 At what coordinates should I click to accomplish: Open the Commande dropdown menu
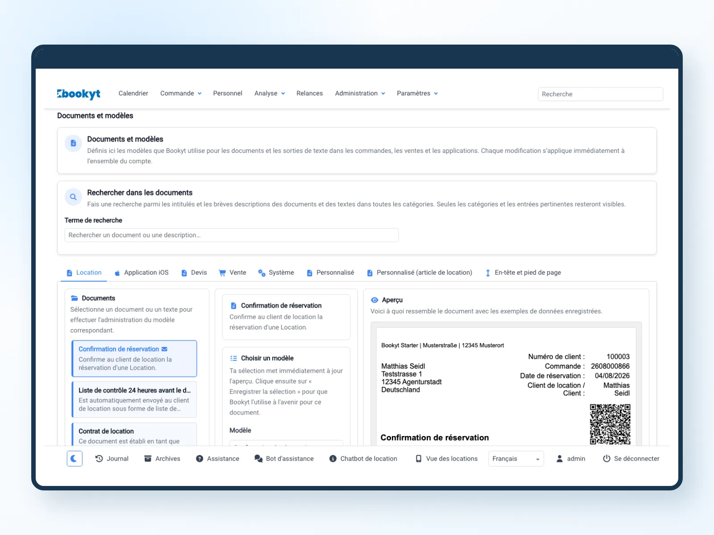click(181, 94)
